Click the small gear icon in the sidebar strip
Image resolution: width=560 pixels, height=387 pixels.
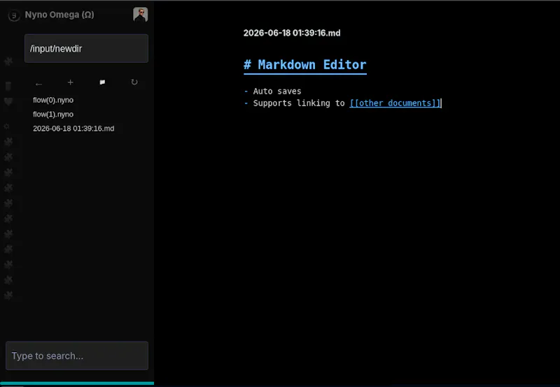6,126
